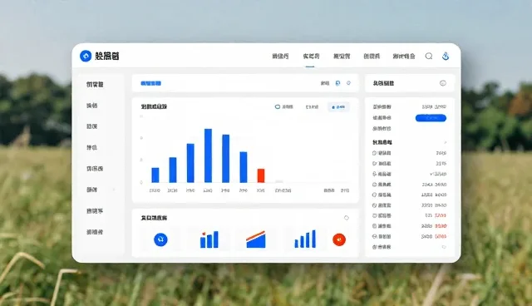
Task: Open the bar chart icon with red dot
Action: (209, 239)
